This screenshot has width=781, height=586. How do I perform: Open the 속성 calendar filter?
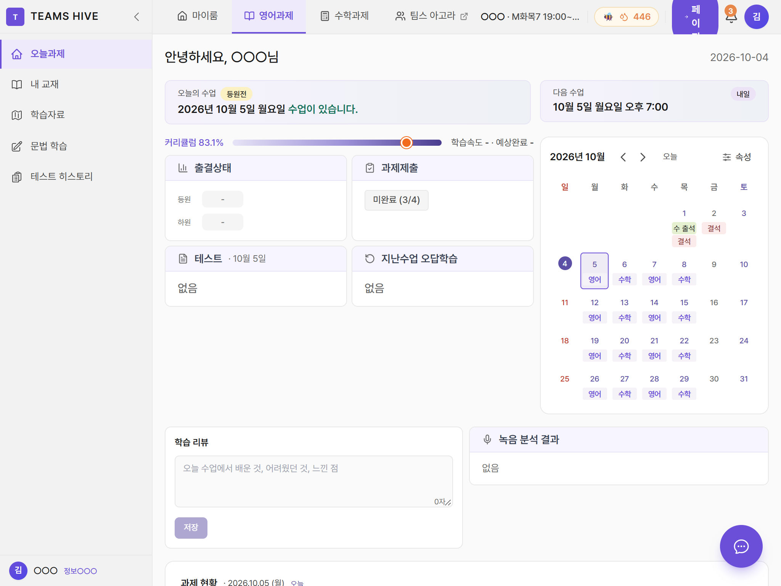click(x=737, y=157)
